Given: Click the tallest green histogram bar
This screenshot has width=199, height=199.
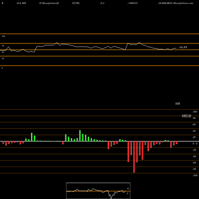Looking at the screenshot, I should (x=80, y=136).
